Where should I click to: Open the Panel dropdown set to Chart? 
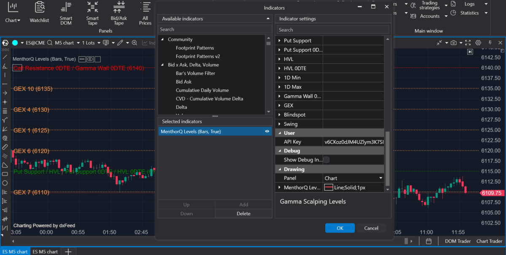(x=353, y=178)
